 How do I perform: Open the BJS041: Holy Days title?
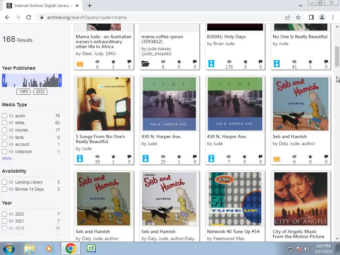coord(226,37)
